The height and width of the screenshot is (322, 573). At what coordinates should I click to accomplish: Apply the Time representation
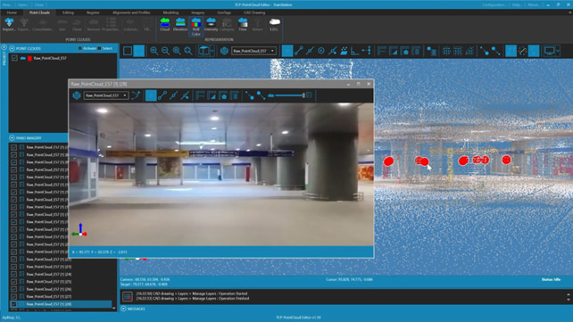[x=243, y=24]
